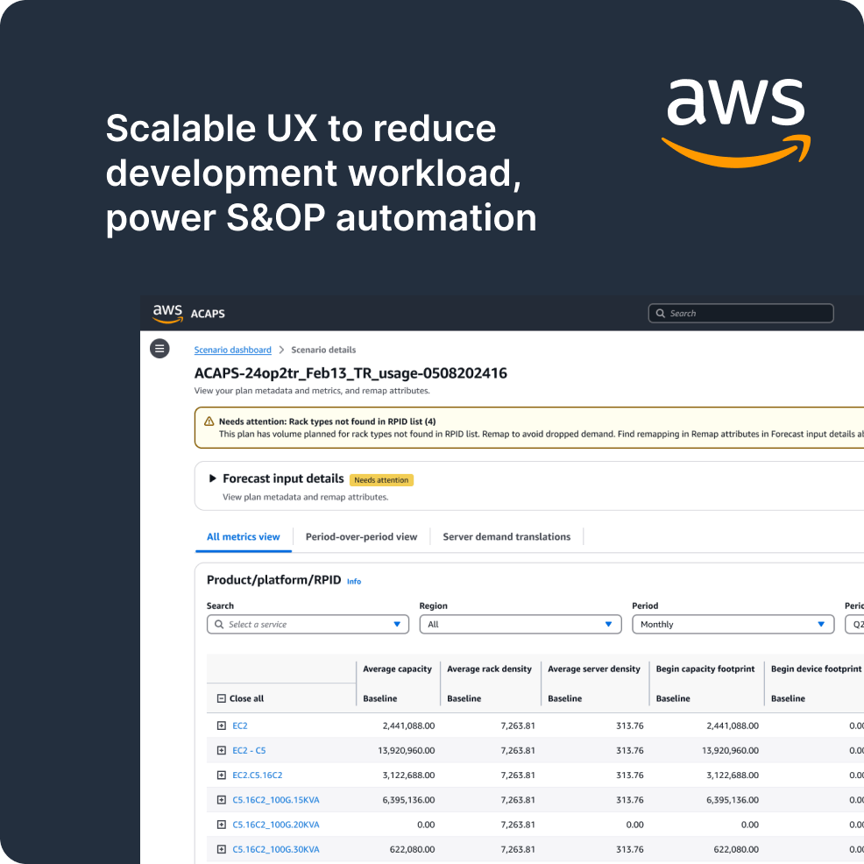
Task: Open the C5.16C2_100G.20KVA link
Action: coord(275,825)
